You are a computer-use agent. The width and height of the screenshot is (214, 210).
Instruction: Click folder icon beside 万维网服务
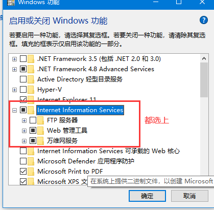point(40,141)
